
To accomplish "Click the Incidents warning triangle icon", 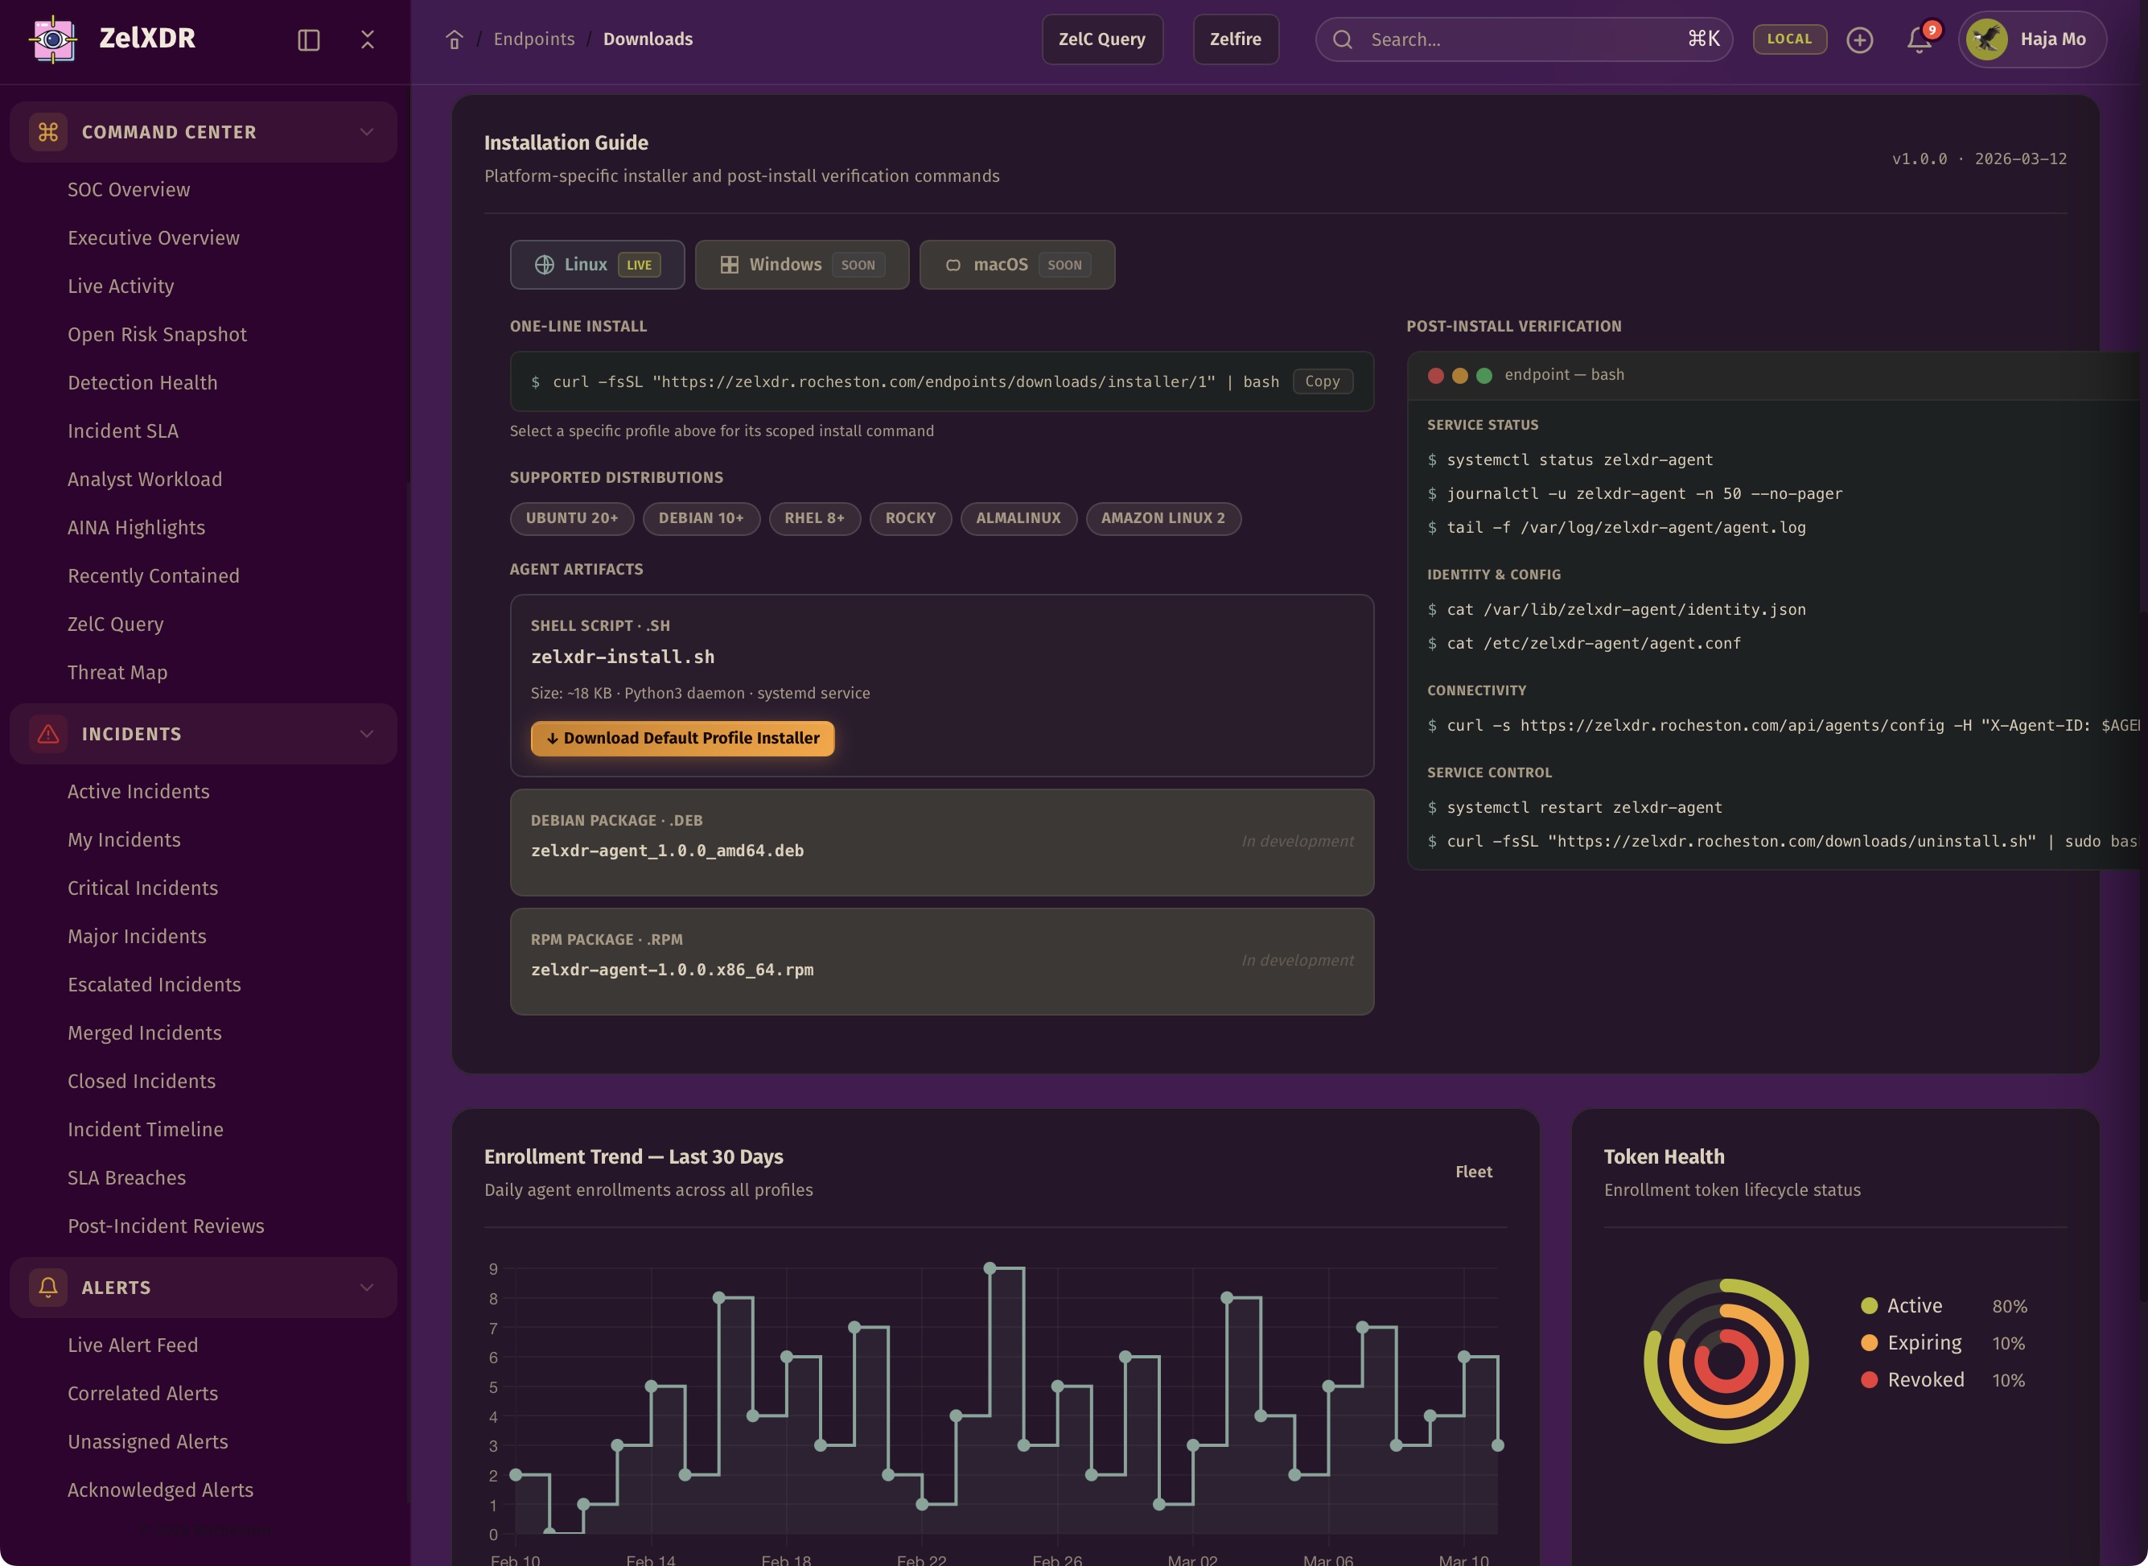I will [x=48, y=734].
